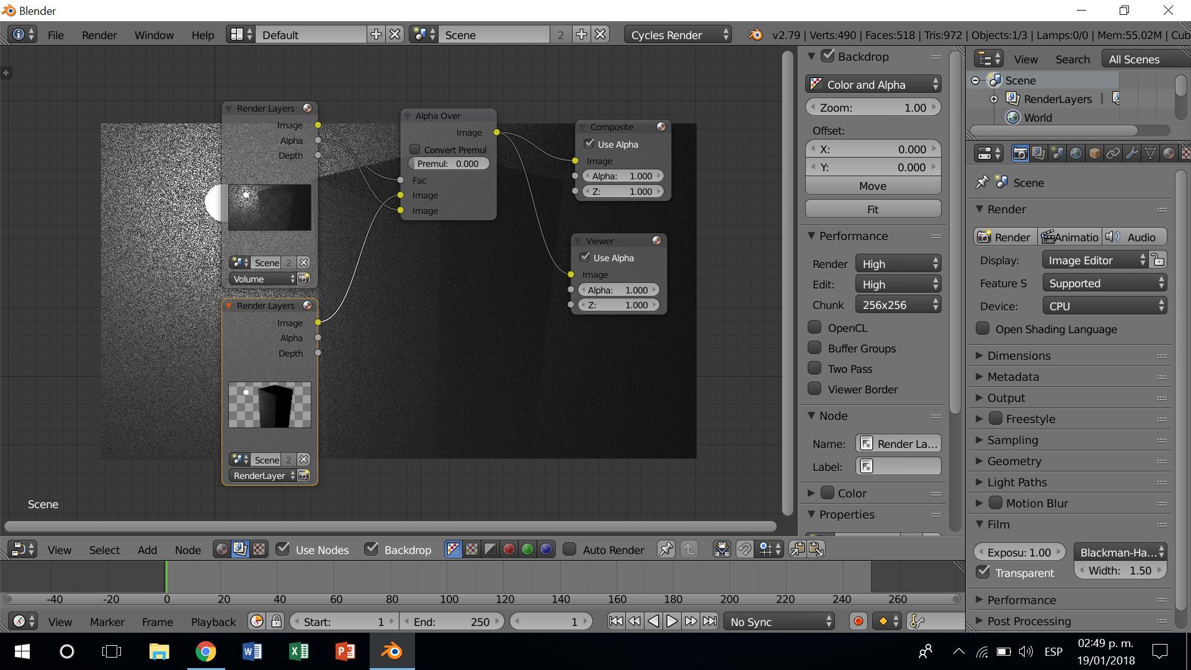The image size is (1191, 670).
Task: Open the Cycles Render engine dropdown
Action: tap(676, 35)
